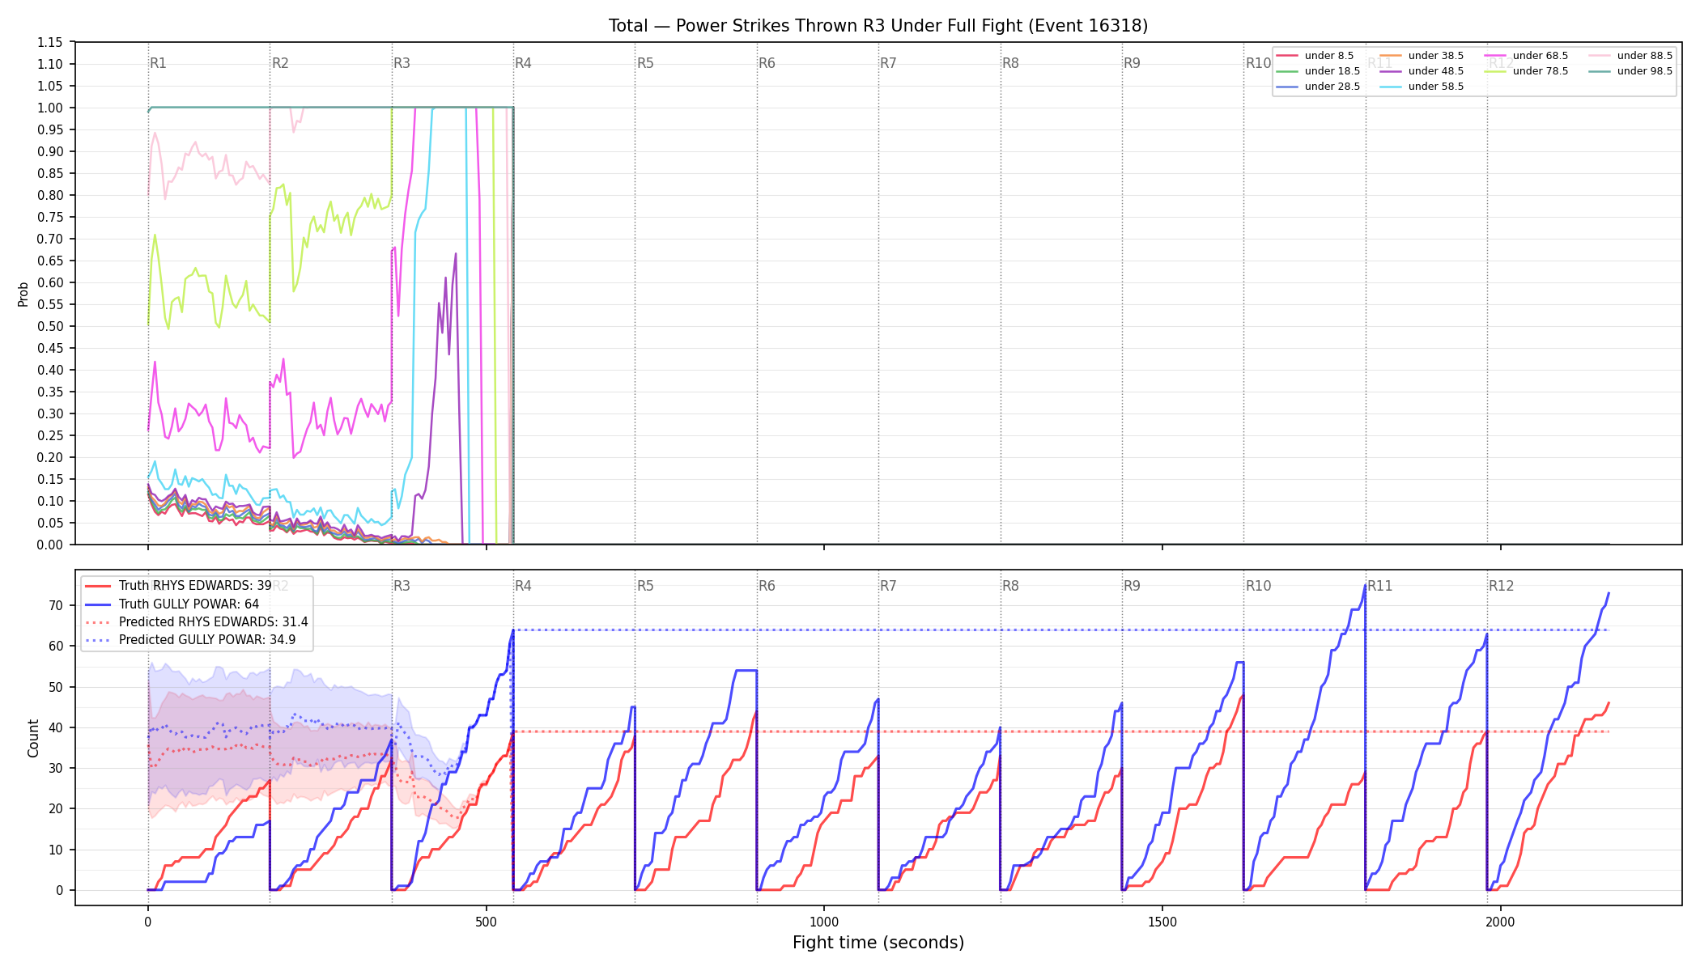Click the 1500 tick on the time axis
The height and width of the screenshot is (971, 1700).
click(1162, 922)
